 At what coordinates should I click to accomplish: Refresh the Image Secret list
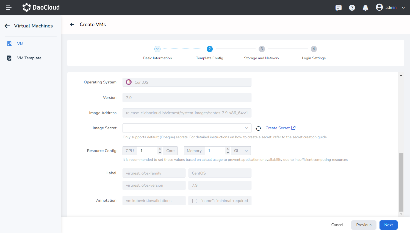258,128
